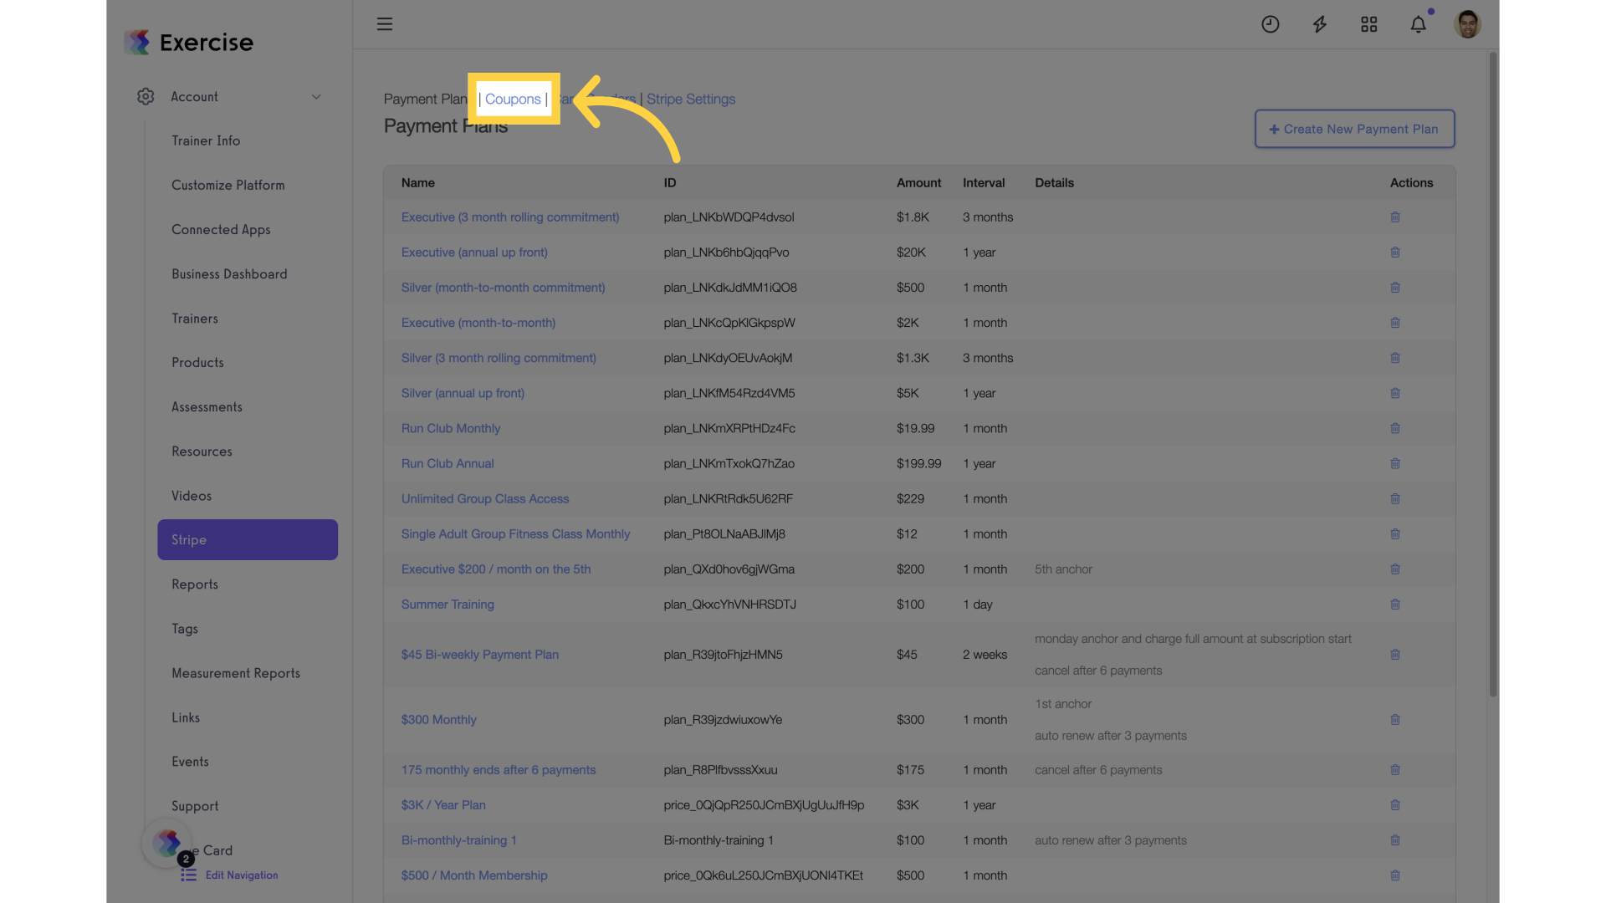Open the floating help widget icon

(x=166, y=843)
